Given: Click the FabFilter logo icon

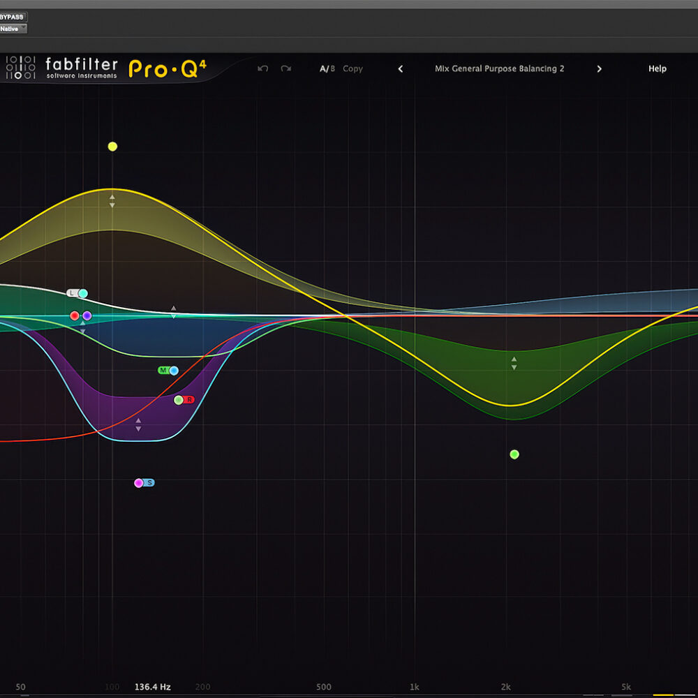Looking at the screenshot, I should (x=20, y=68).
